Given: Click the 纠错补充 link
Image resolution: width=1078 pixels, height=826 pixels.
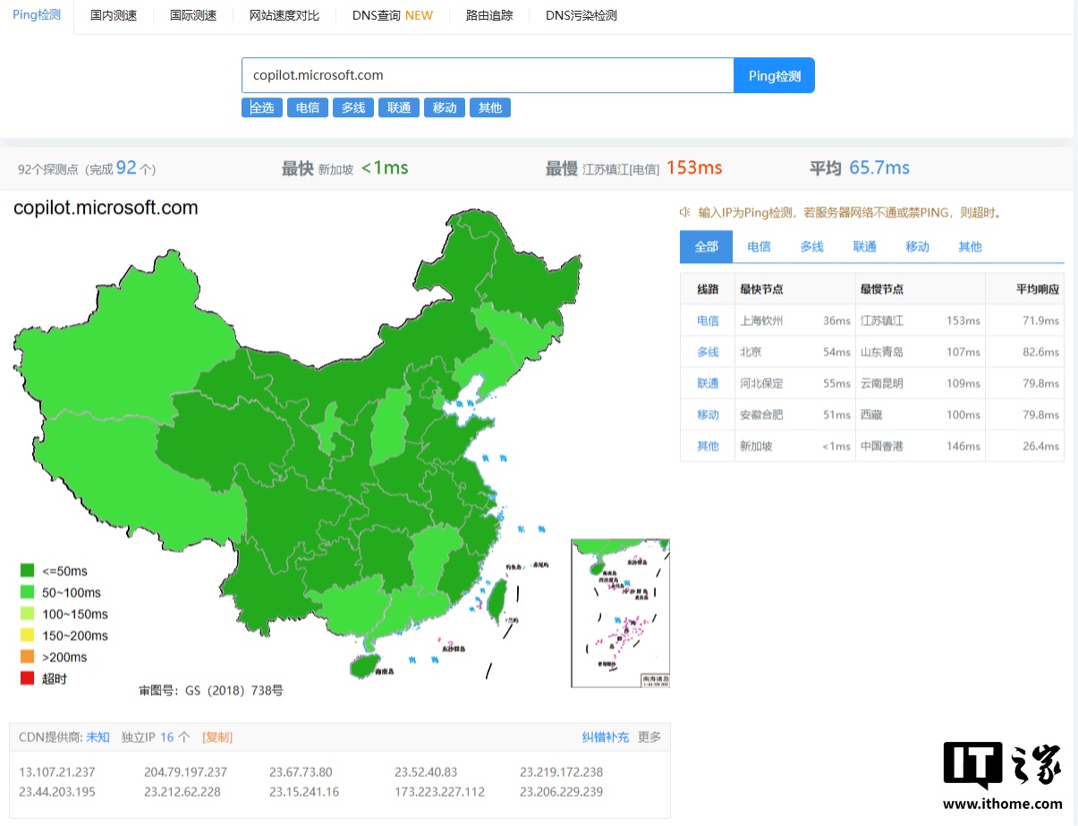Looking at the screenshot, I should tap(606, 737).
